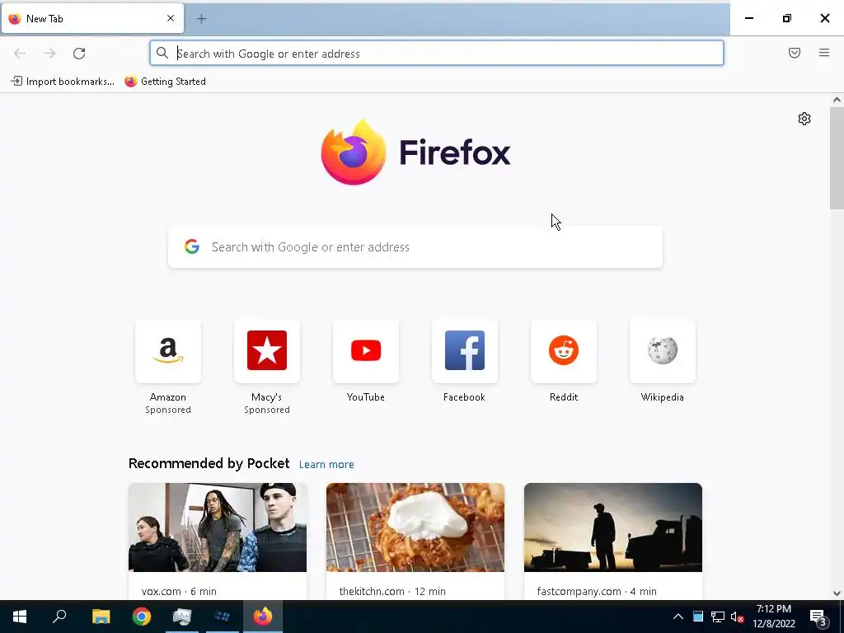Click the page scrollbar up arrow

pos(837,100)
